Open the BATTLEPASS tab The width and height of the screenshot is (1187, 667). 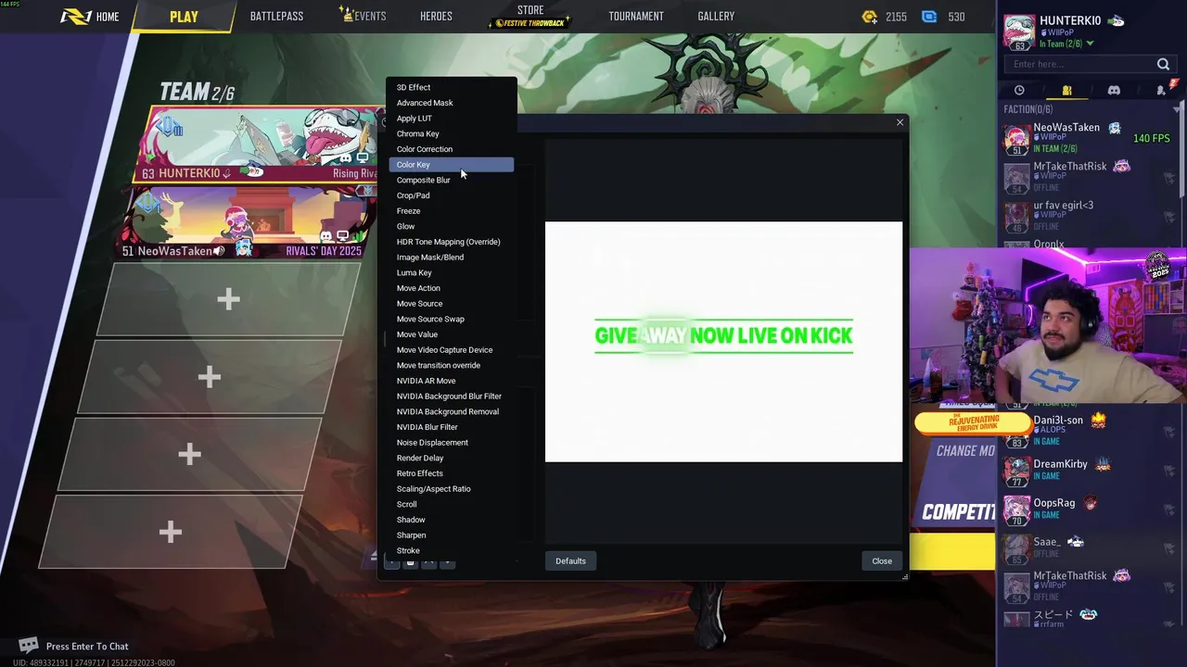coord(276,17)
